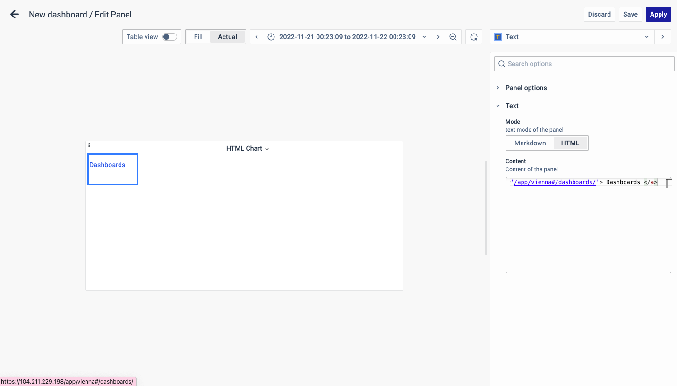This screenshot has width=677, height=386.
Task: Click the Apply button
Action: coord(658,14)
